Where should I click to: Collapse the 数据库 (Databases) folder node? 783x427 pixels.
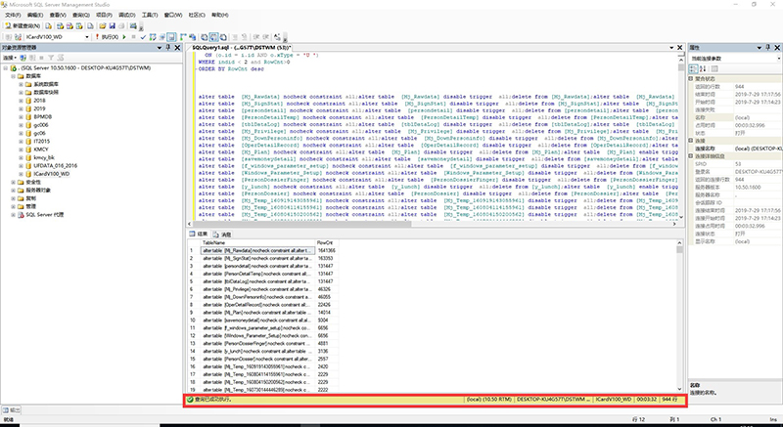pos(14,76)
